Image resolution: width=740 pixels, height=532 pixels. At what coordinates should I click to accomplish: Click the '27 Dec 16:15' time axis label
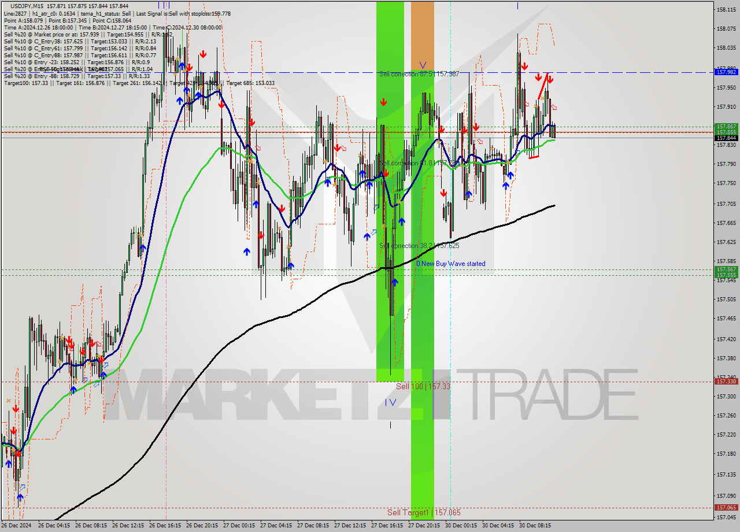point(388,526)
